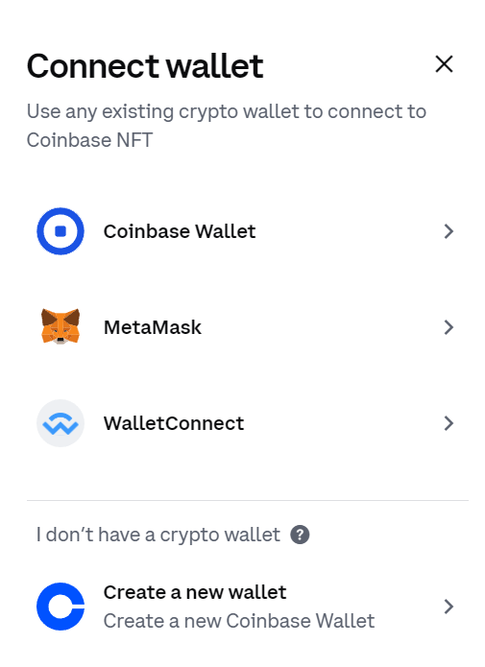The height and width of the screenshot is (667, 485).
Task: Click the divider line above the no-wallet section
Action: (248, 500)
